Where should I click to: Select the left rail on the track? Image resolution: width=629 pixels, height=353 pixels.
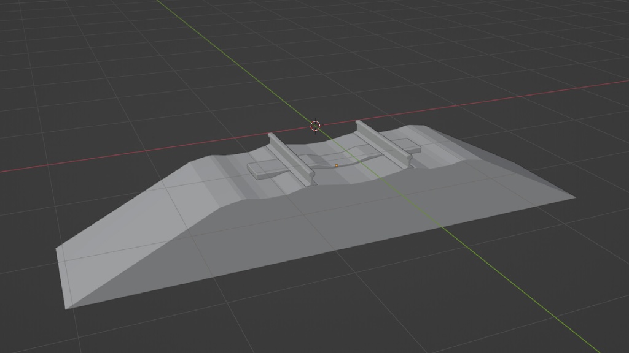291,159
